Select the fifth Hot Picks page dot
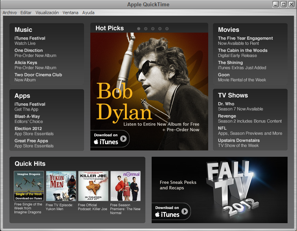The image size is (297, 231). click(x=167, y=29)
